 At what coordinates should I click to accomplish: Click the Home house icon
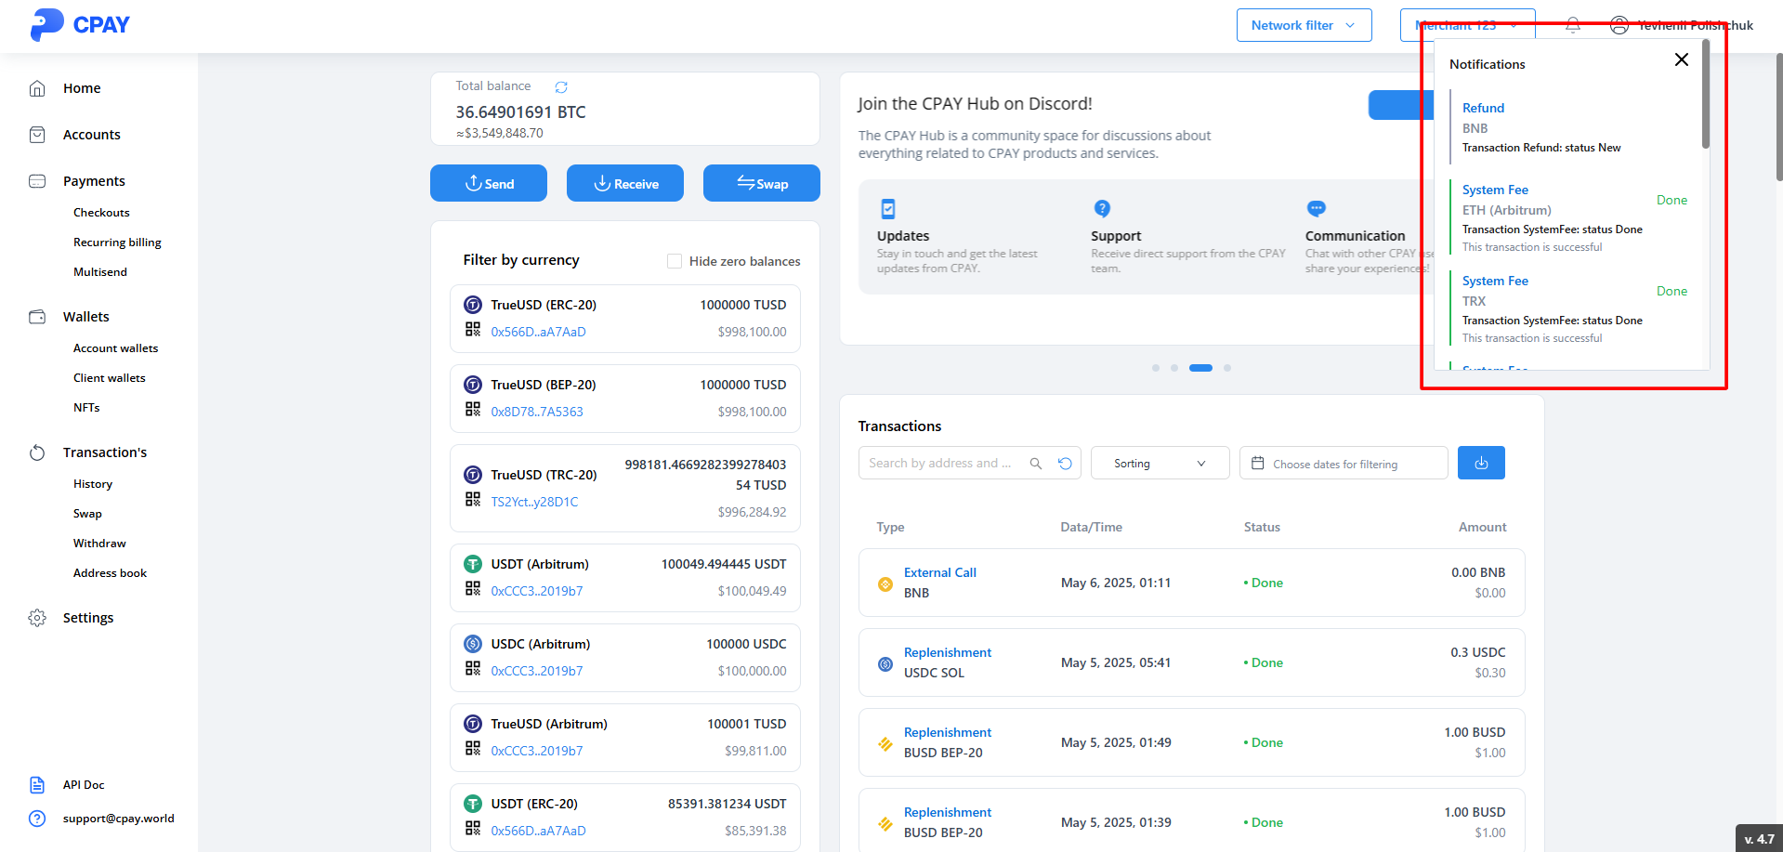tap(37, 88)
